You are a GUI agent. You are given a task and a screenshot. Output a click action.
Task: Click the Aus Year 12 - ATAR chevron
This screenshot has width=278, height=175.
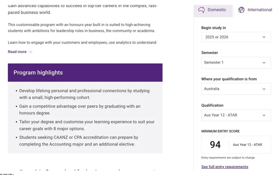coord(264,115)
